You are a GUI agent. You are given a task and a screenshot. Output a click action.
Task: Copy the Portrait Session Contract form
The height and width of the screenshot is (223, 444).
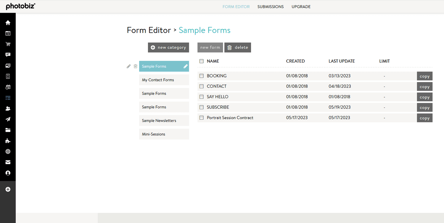(x=425, y=118)
